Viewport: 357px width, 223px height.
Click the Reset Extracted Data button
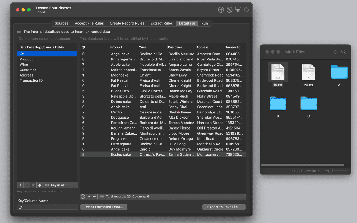104,207
